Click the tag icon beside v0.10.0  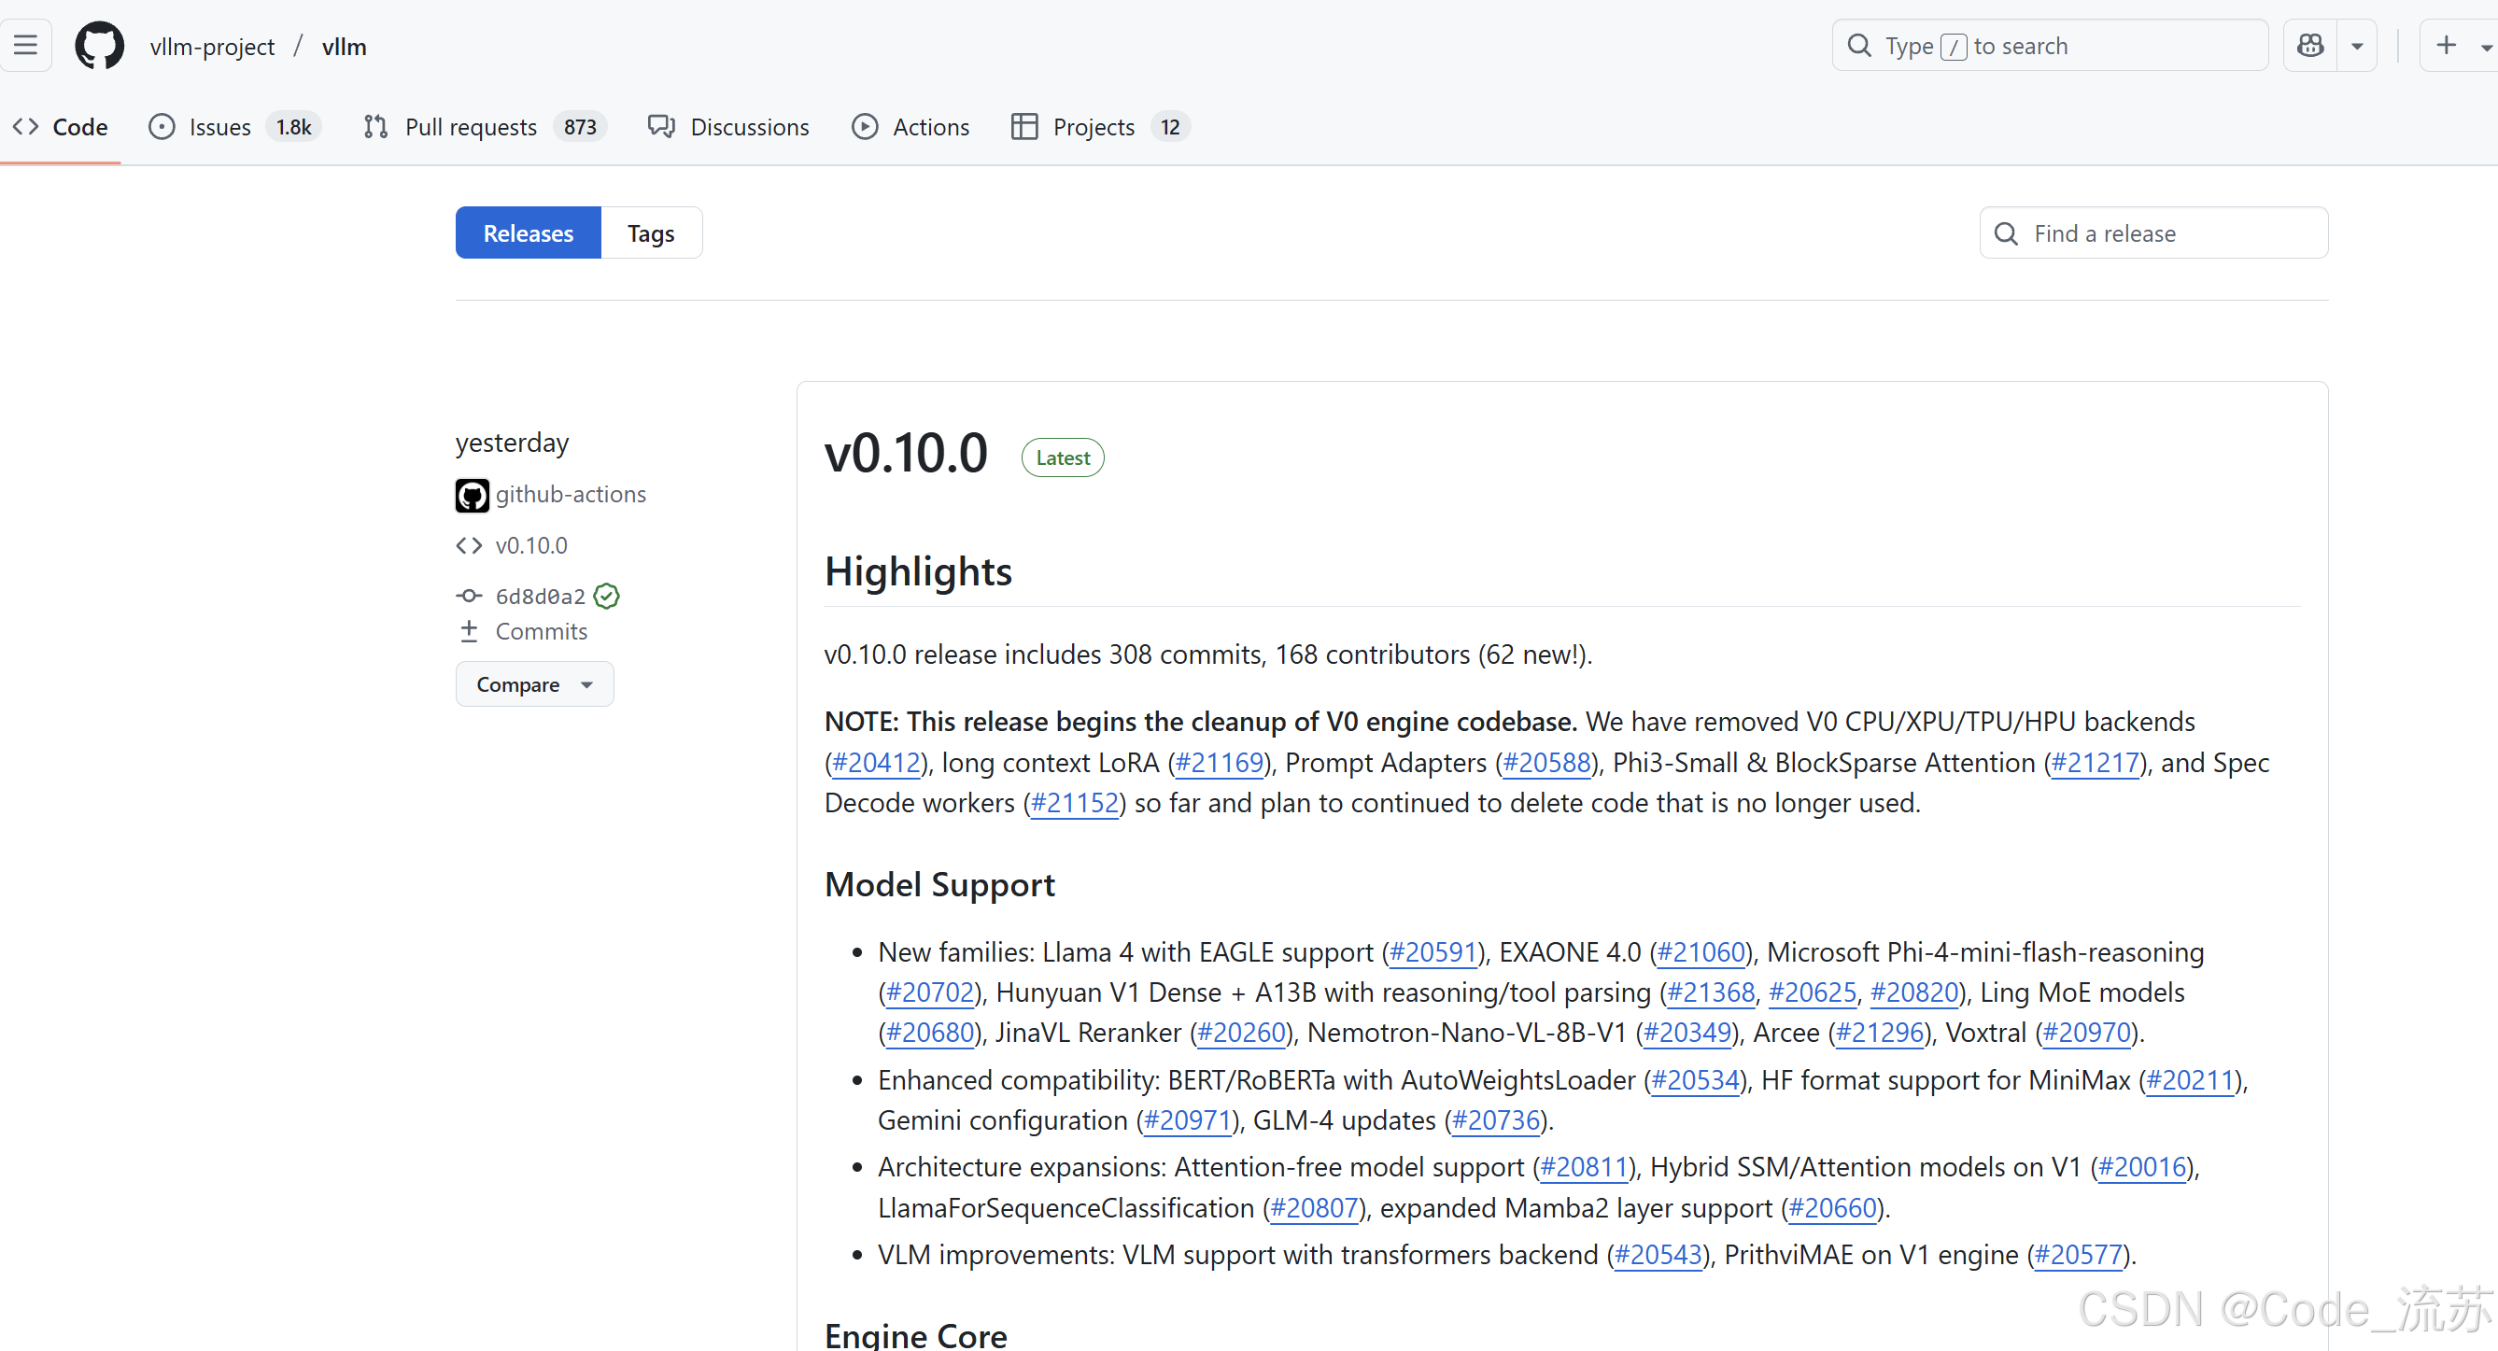pyautogui.click(x=470, y=545)
